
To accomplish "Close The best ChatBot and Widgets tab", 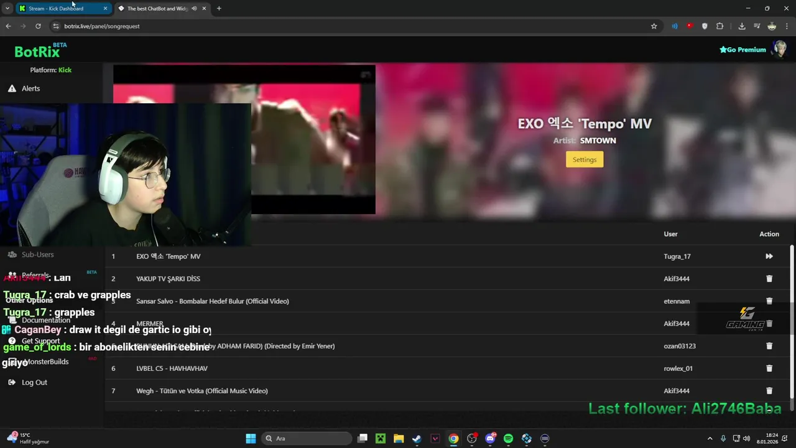I will point(204,9).
